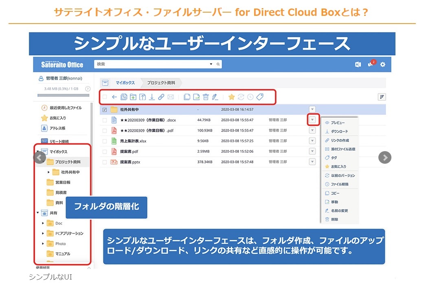This screenshot has width=424, height=284.
Task: Tick the checkbox for 提案書.pptx
Action: (105, 162)
